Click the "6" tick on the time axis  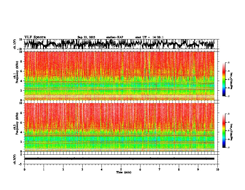pyautogui.click(x=140, y=170)
